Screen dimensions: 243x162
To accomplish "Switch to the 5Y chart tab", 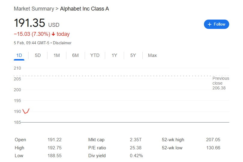I will pos(133,55).
